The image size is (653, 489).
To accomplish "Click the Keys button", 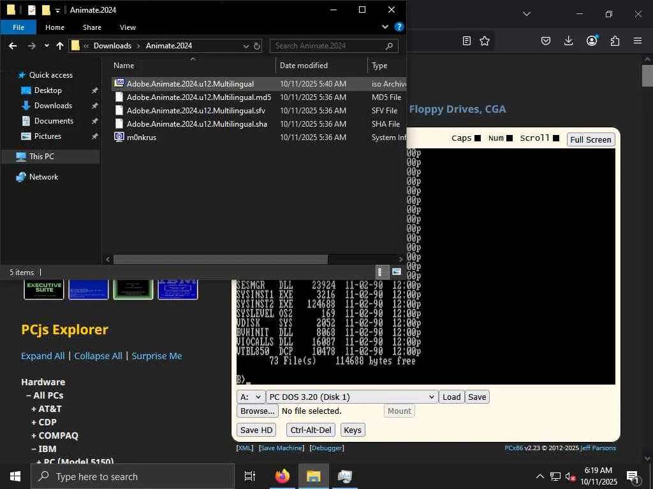I will (x=352, y=430).
